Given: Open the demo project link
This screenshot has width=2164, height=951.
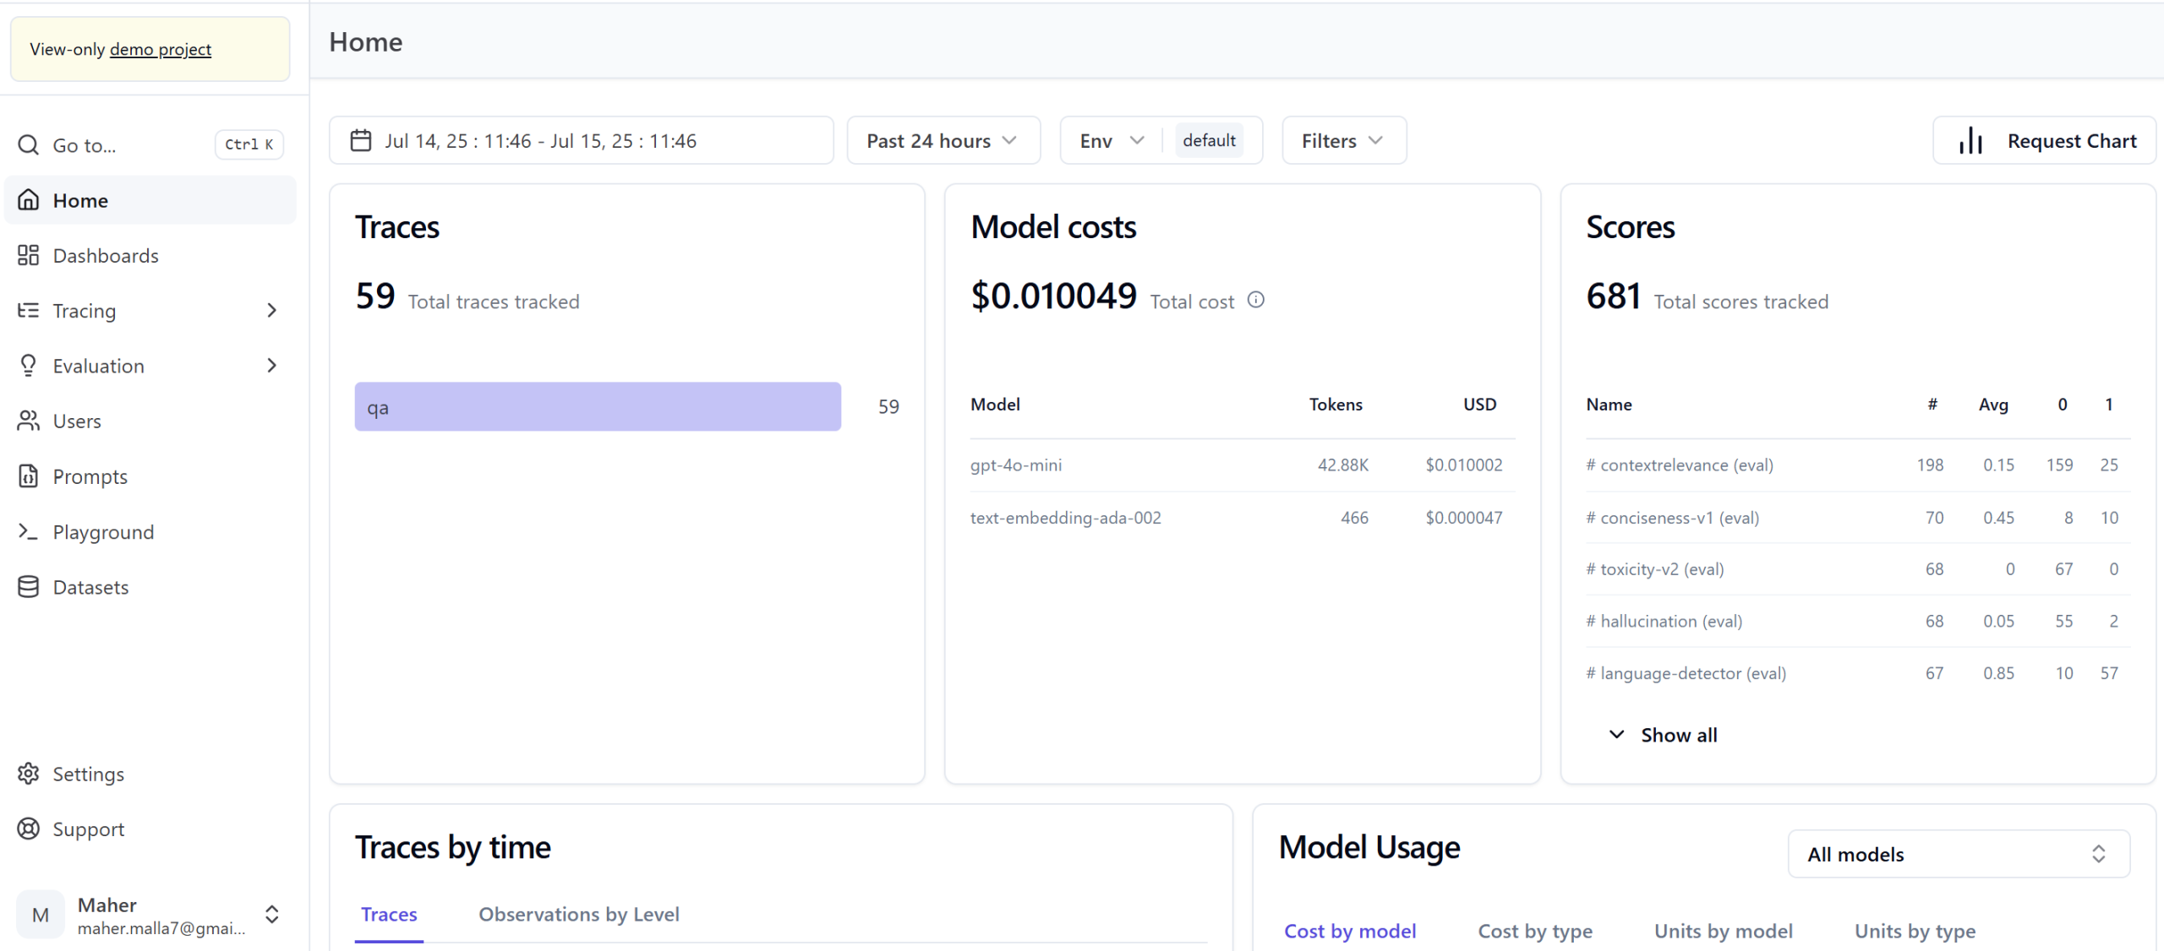Looking at the screenshot, I should [161, 49].
